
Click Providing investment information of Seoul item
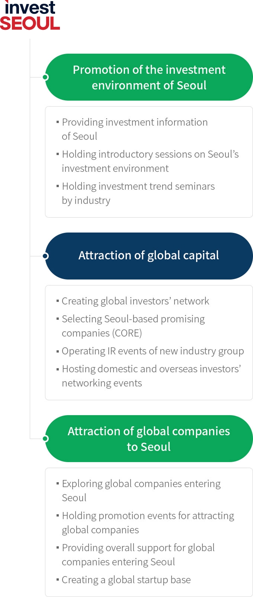tap(132, 129)
